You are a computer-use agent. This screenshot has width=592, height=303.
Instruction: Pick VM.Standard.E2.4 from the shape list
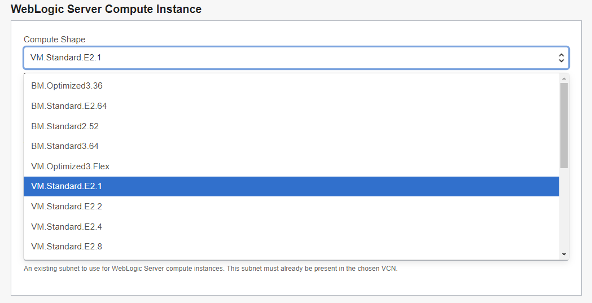291,227
